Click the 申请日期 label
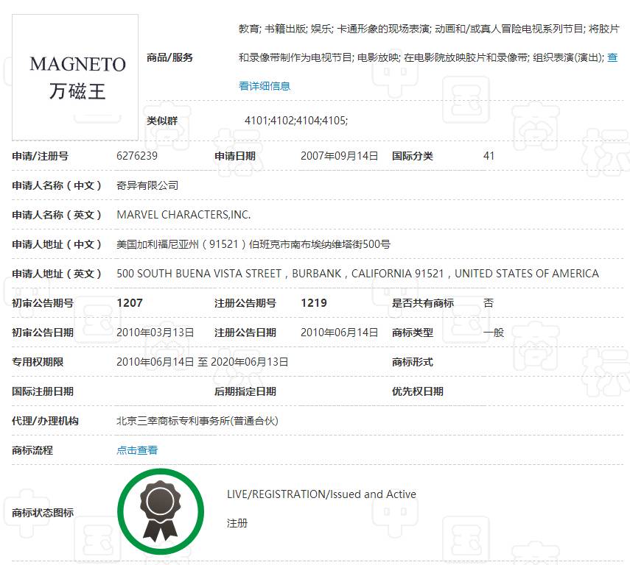The width and height of the screenshot is (630, 565). [x=235, y=156]
